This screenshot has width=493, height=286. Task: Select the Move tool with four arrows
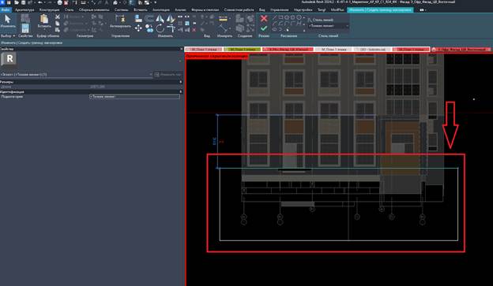click(138, 29)
